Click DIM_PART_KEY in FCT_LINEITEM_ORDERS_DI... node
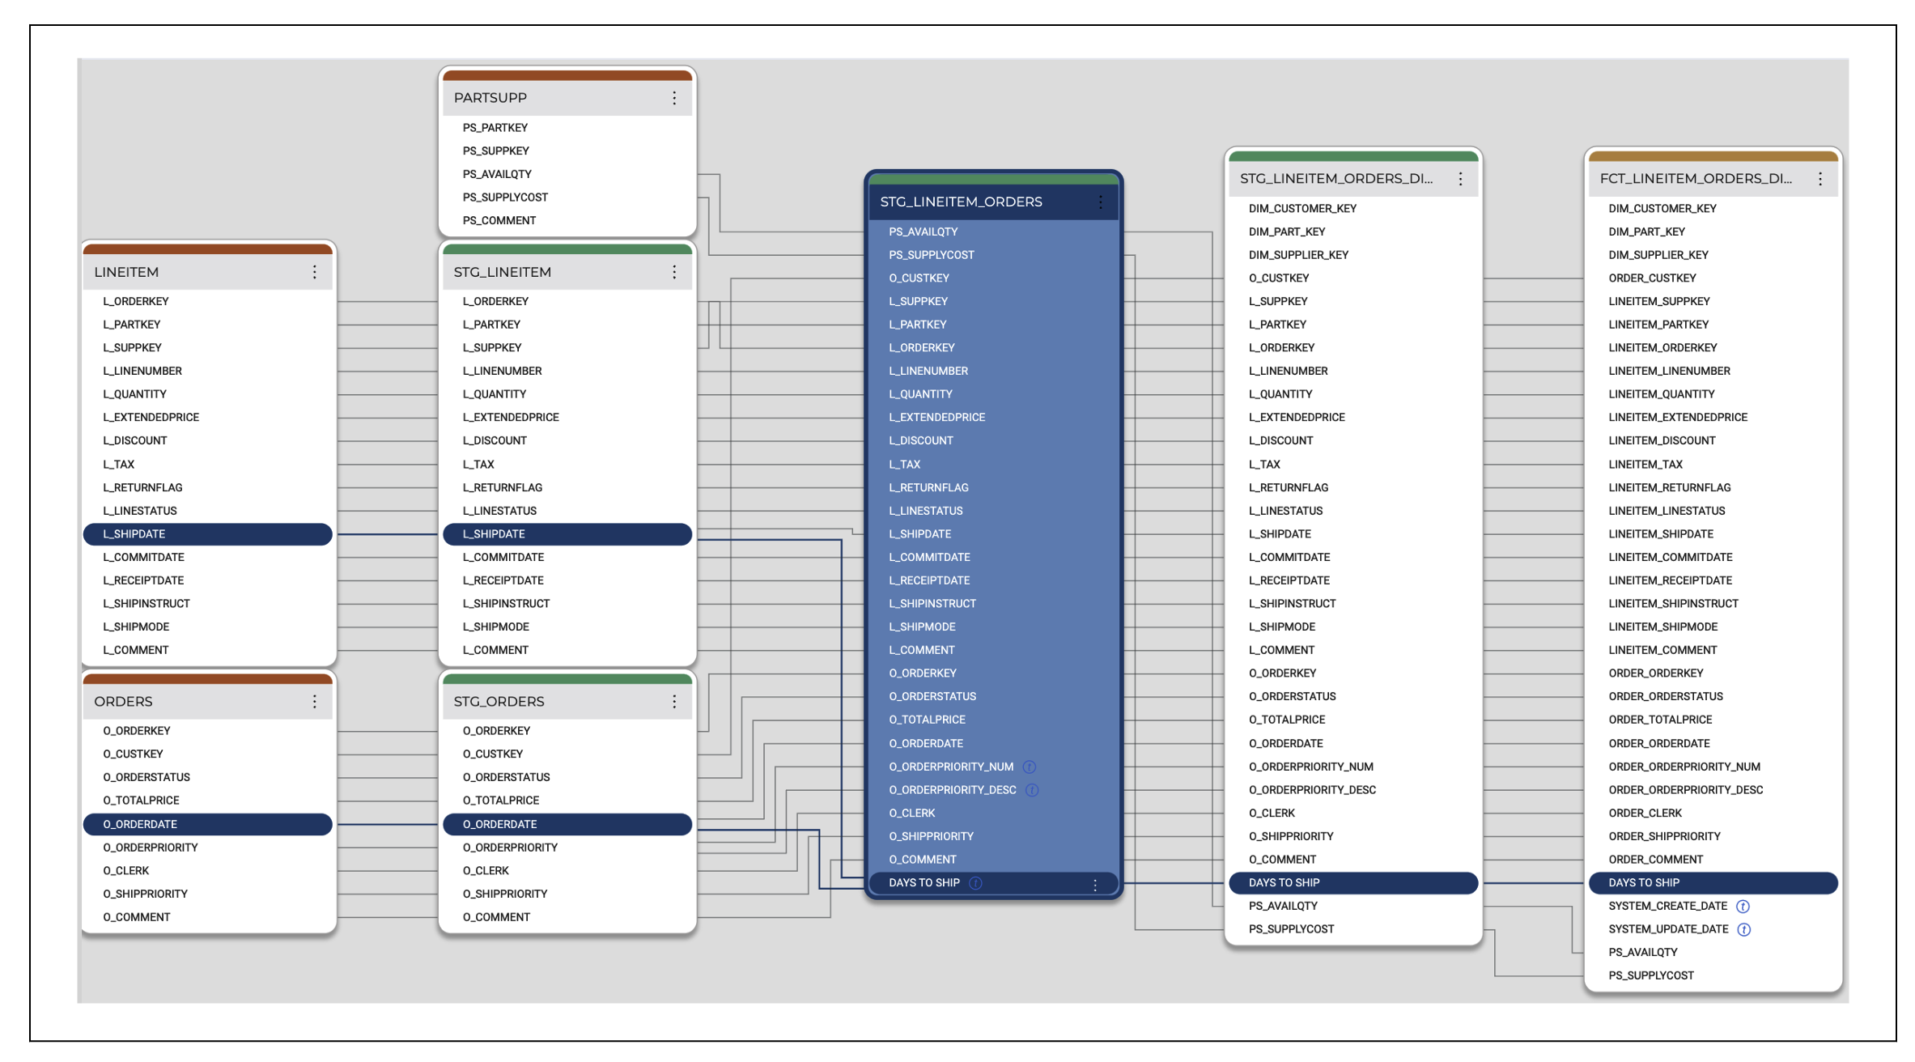 coord(1646,232)
